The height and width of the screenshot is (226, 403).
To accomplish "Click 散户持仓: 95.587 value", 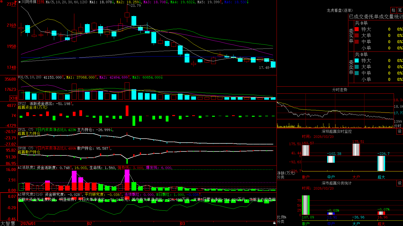I will click(x=94, y=148).
